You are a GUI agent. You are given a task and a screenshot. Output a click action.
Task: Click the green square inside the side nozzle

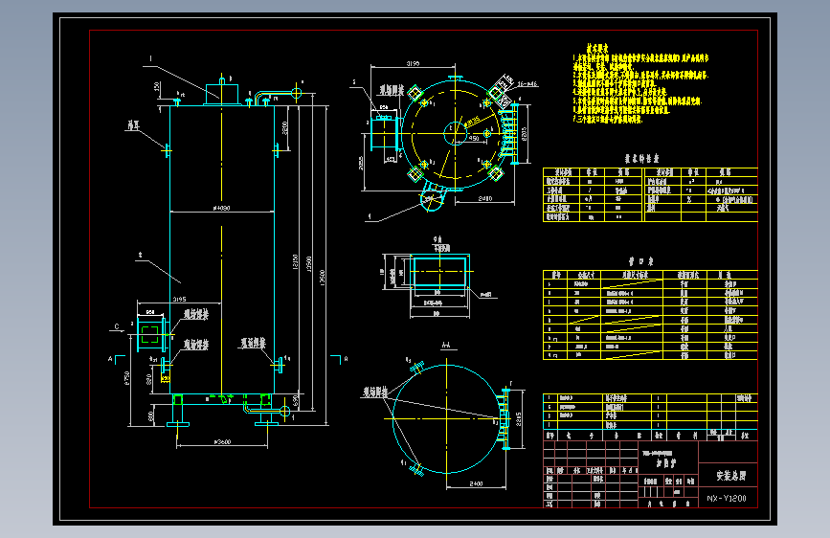(149, 335)
